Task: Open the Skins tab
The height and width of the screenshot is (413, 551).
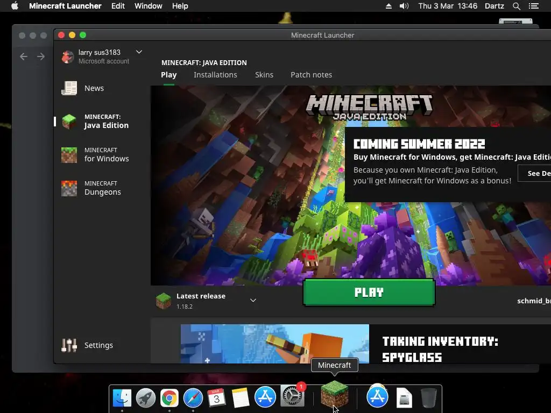Action: [x=264, y=75]
